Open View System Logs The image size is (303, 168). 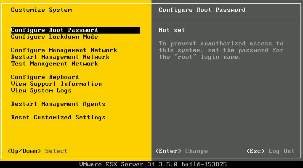[x=41, y=91]
